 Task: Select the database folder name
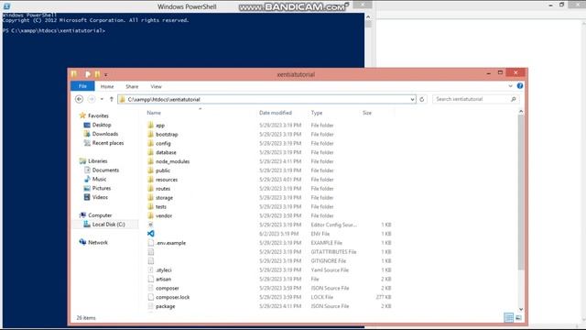pyautogui.click(x=166, y=152)
